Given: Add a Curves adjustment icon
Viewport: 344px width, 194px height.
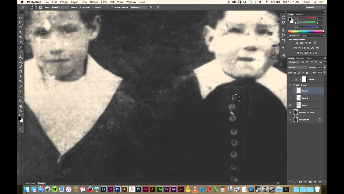Looking at the screenshot, I should click(x=306, y=43).
